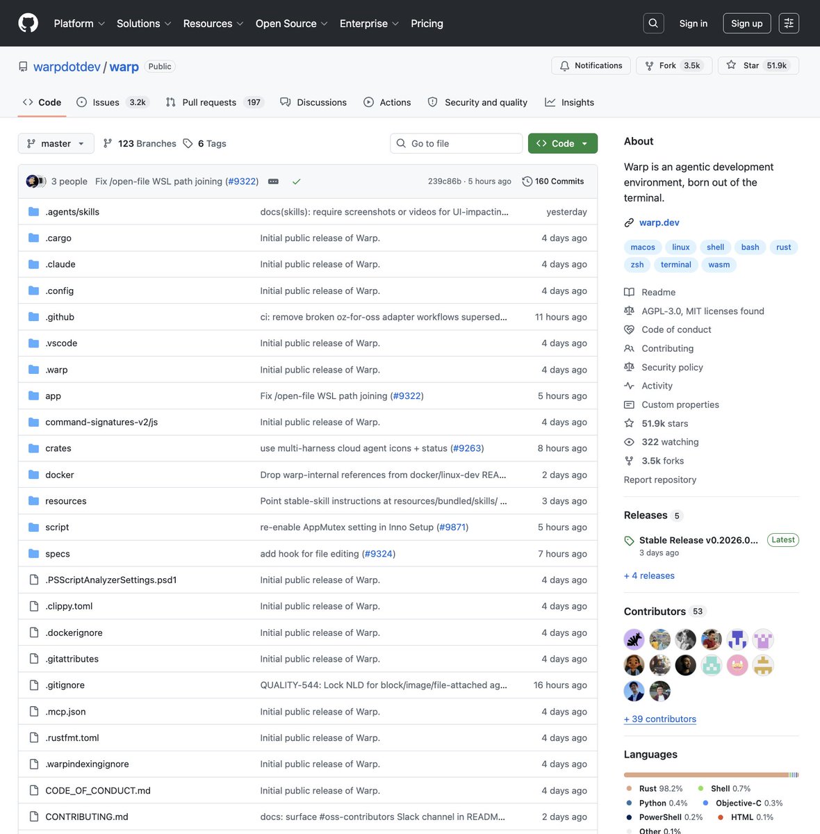Open the warpdotdev owner link
The image size is (820, 834).
point(67,67)
